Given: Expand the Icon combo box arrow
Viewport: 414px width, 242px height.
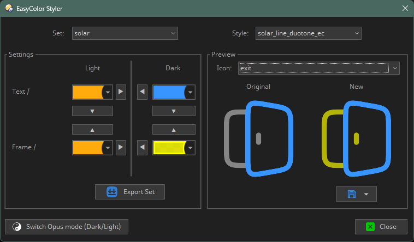Looking at the screenshot, I should pyautogui.click(x=395, y=68).
